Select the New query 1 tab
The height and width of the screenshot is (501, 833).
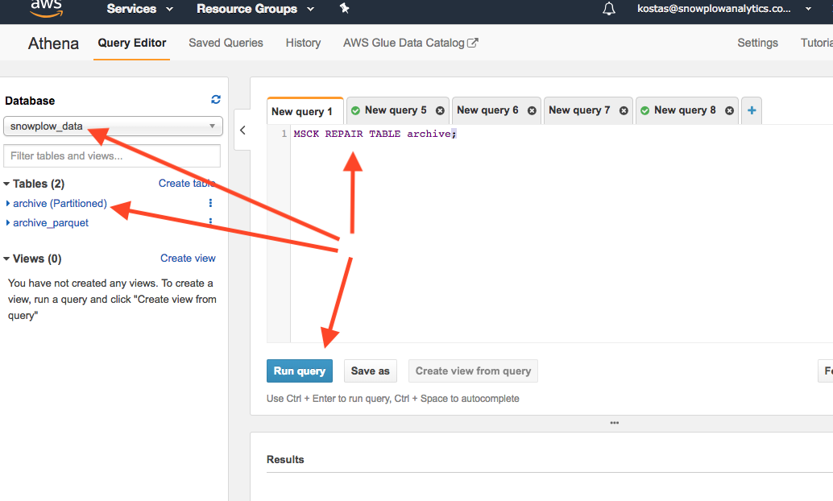point(305,111)
